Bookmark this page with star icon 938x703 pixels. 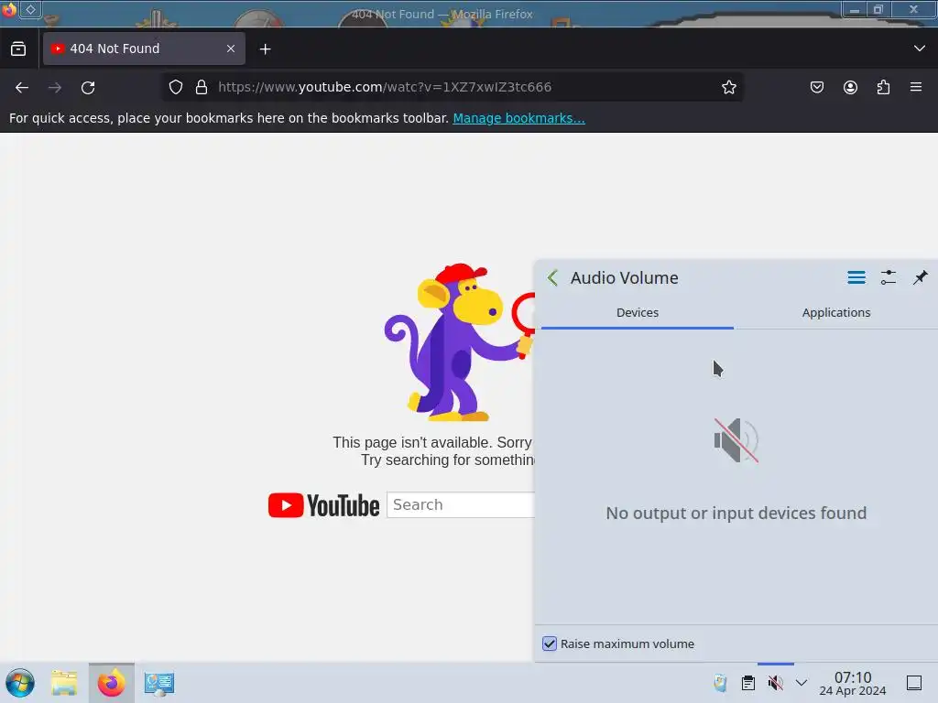pos(728,87)
